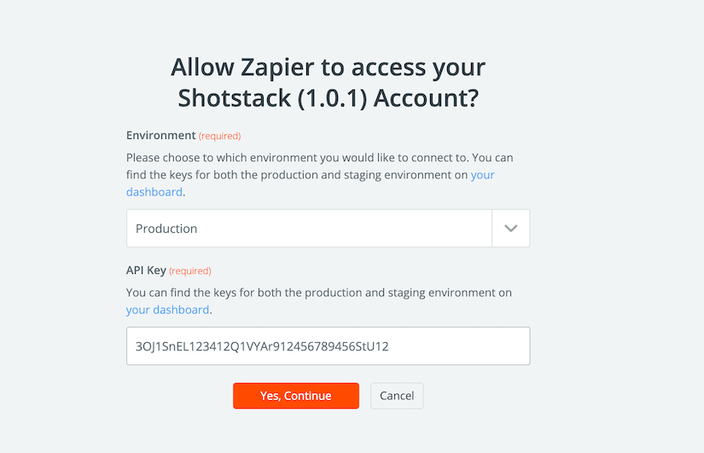Open the Production environment select box
704x453 pixels.
coord(329,228)
